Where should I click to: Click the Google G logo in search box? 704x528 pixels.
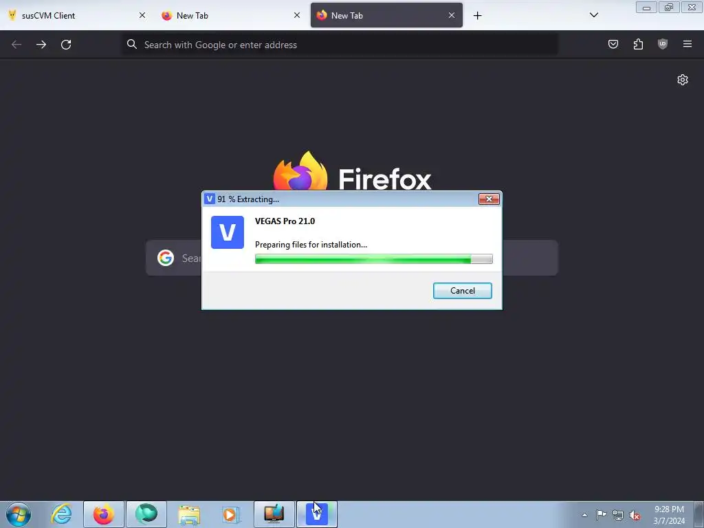[x=166, y=258]
